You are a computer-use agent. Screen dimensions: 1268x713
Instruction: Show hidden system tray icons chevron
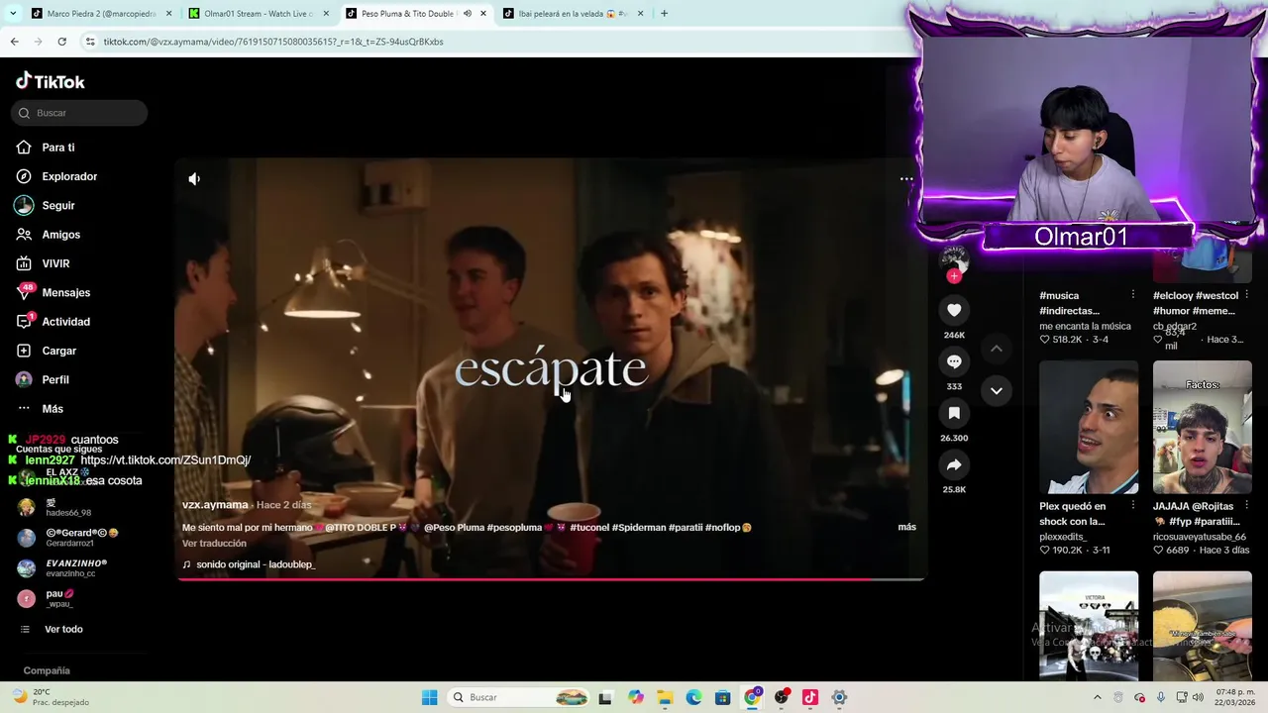(1097, 697)
